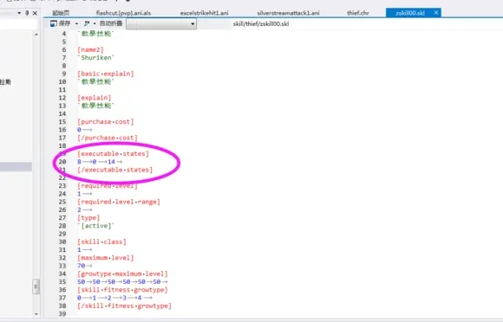Place cursor on the [executable states] line
Screen dimensions: 503x322
click(x=113, y=153)
